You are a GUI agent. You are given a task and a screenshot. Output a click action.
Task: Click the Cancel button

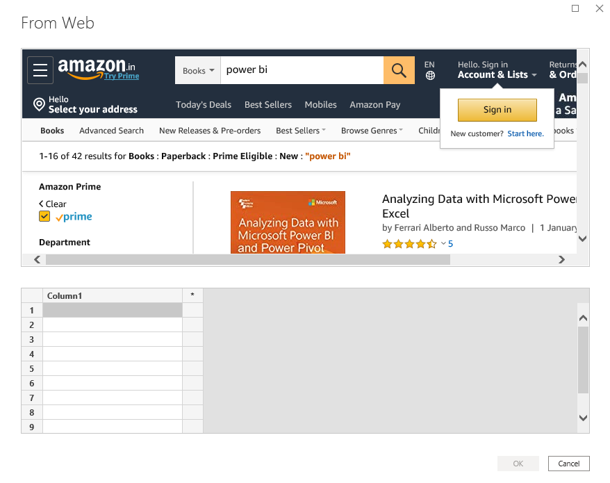pyautogui.click(x=568, y=464)
